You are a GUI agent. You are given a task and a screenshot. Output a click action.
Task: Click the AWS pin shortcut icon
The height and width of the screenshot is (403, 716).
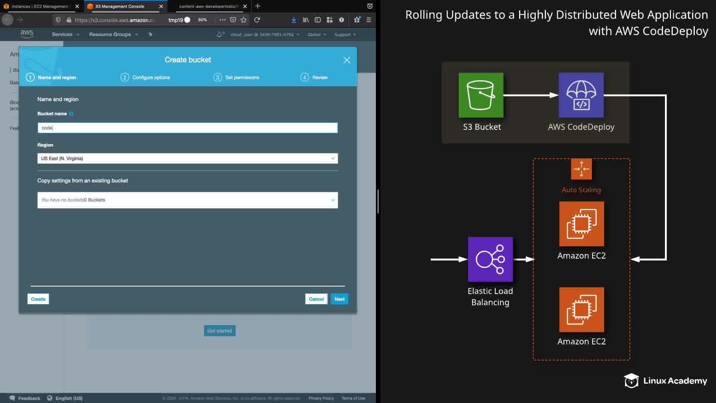point(150,34)
